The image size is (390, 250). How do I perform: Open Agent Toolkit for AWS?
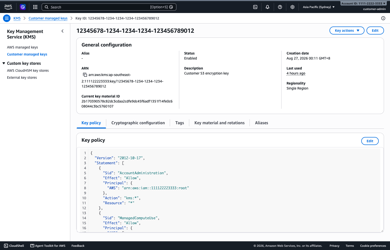pos(48,246)
